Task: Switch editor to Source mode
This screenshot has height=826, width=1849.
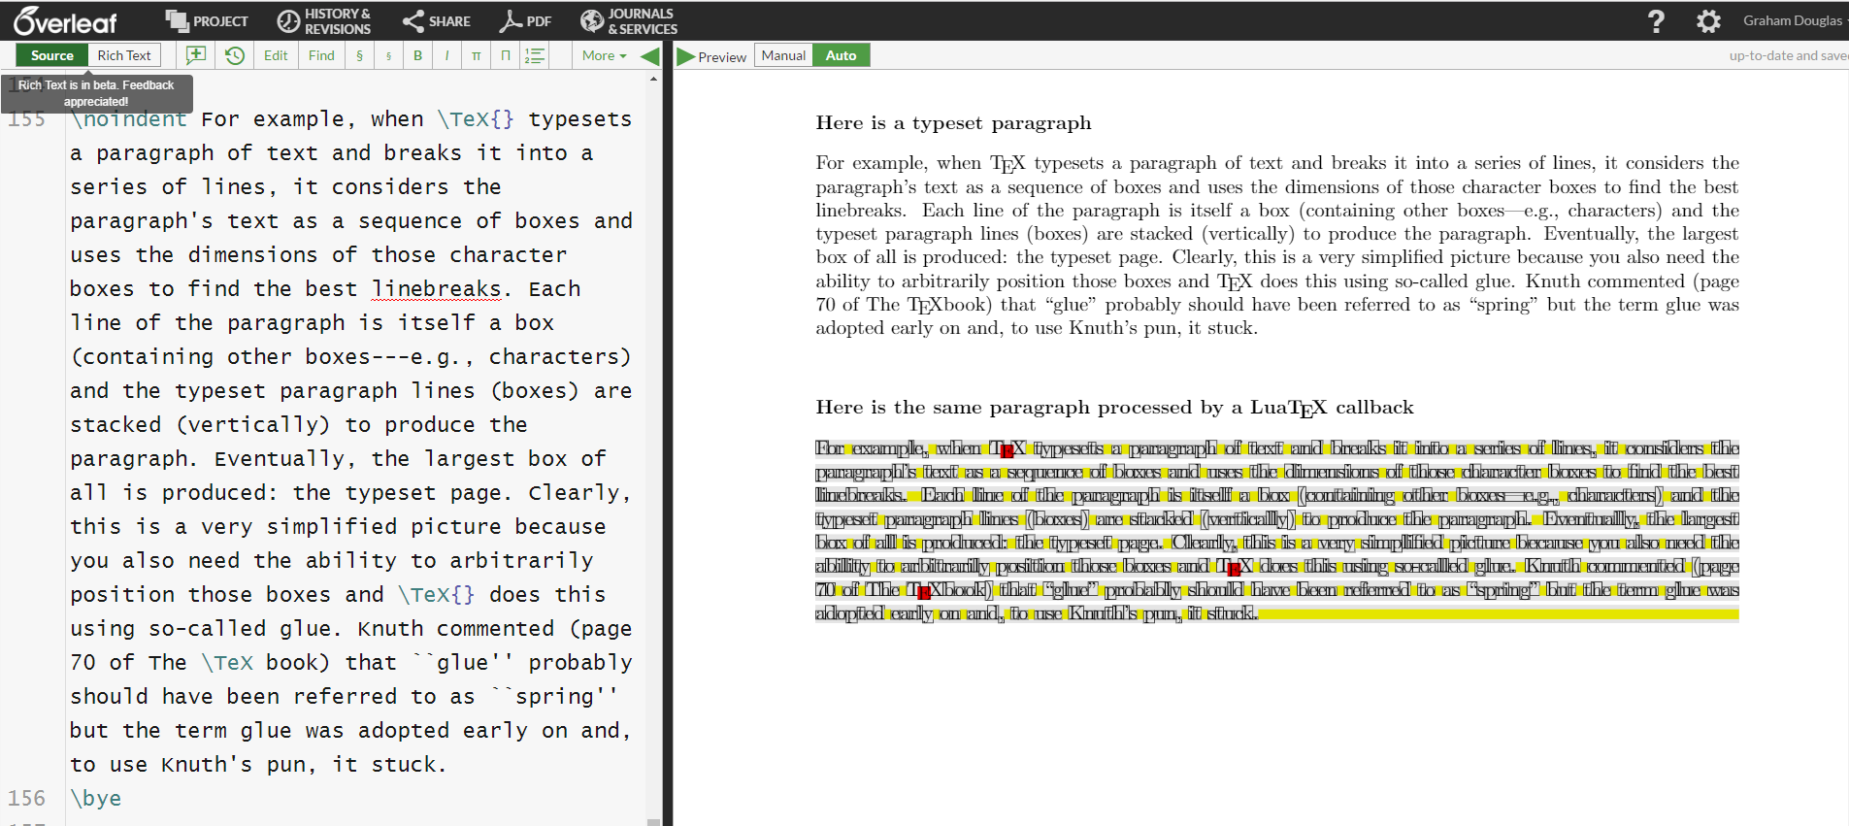Action: pyautogui.click(x=52, y=55)
